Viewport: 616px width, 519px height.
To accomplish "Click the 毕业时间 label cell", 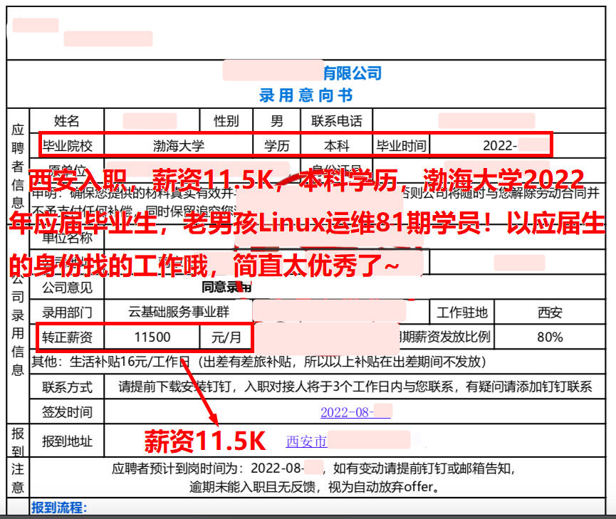I will (x=402, y=146).
